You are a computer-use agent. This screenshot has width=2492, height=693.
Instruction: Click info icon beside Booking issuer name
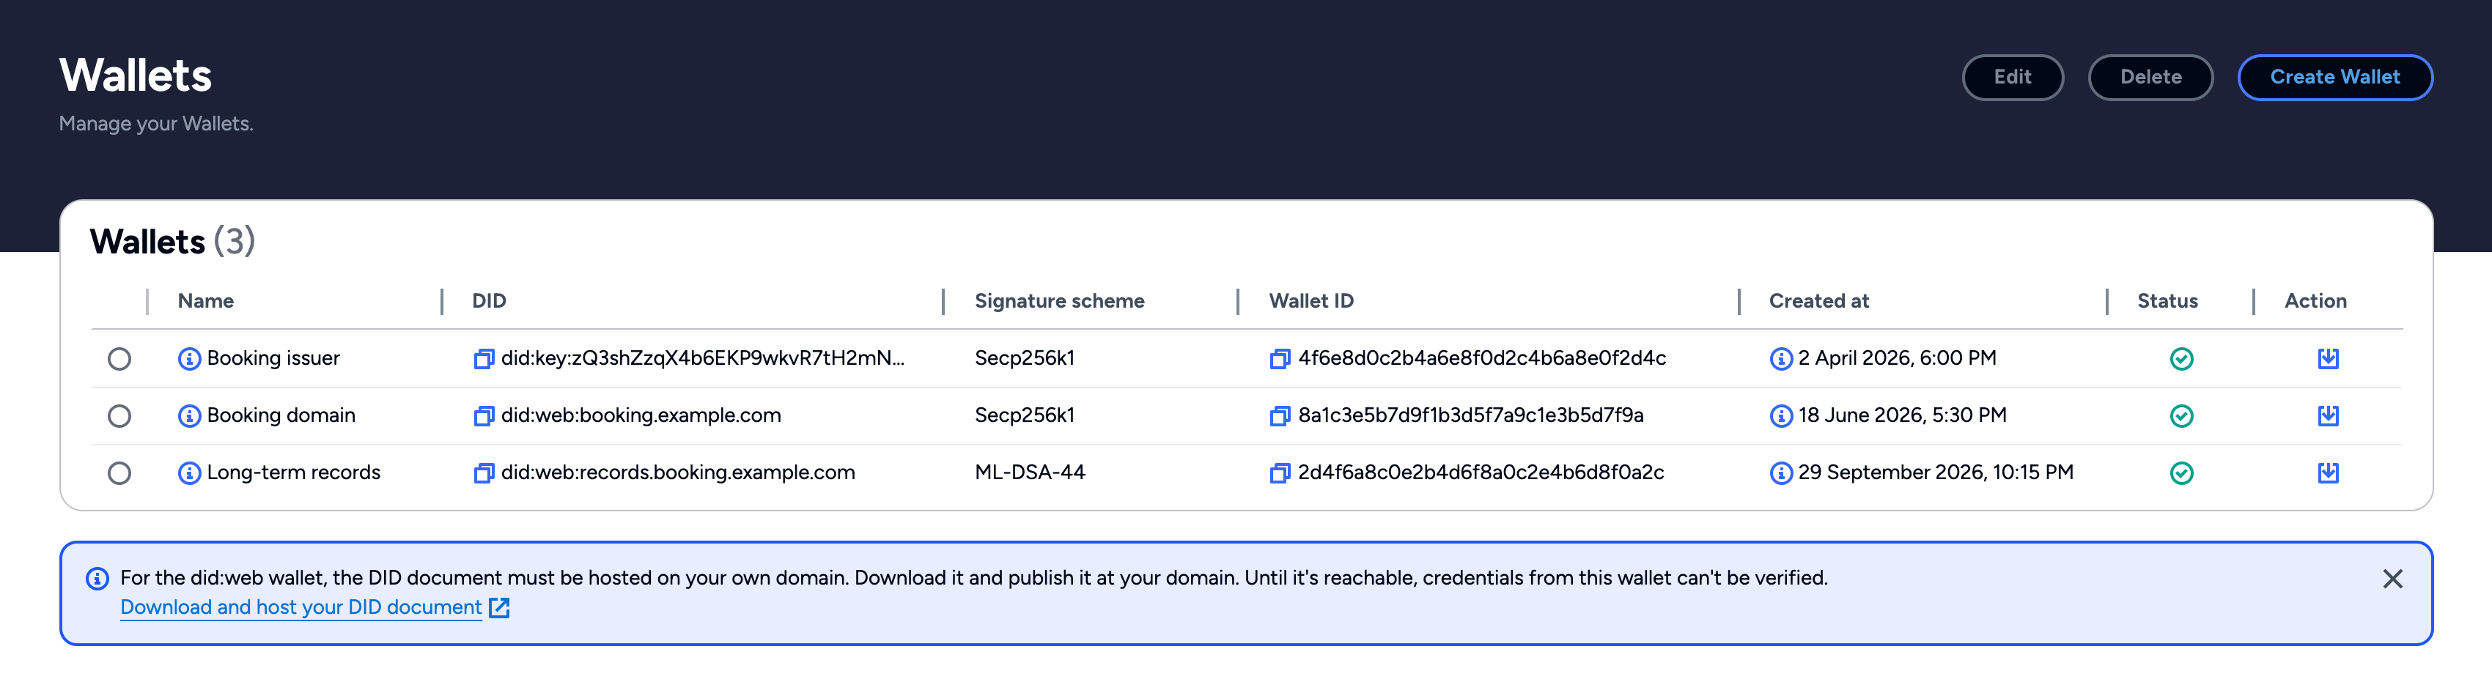point(190,358)
